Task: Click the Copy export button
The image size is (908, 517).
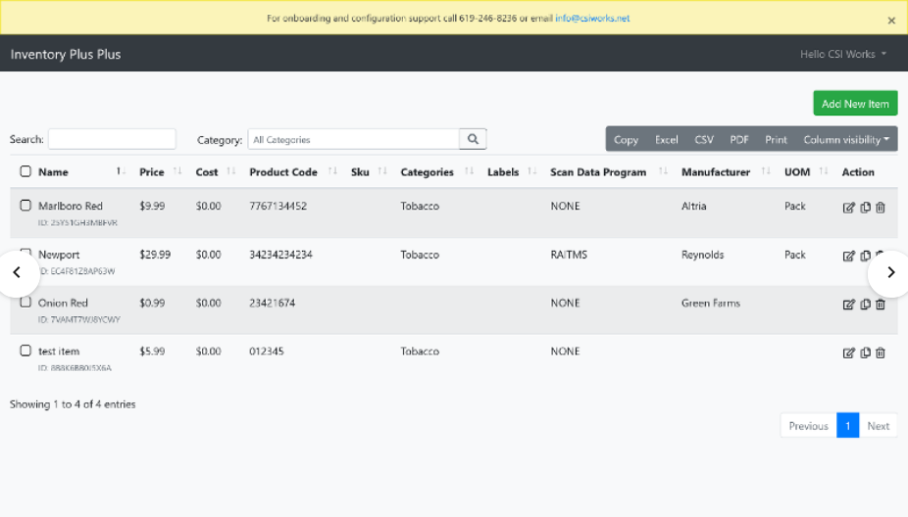Action: [626, 139]
